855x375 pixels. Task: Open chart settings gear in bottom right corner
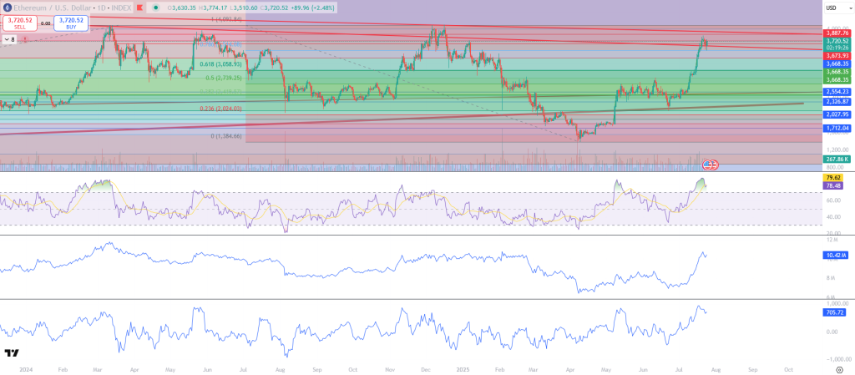click(x=840, y=370)
